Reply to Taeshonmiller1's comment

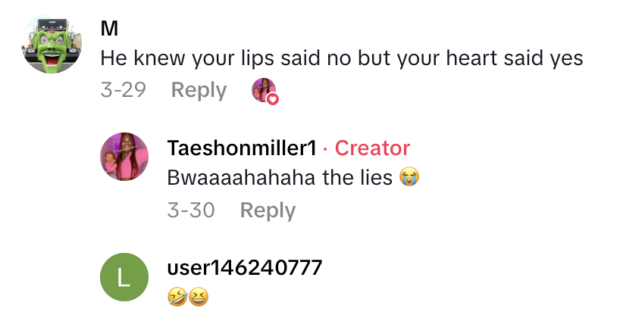(268, 210)
